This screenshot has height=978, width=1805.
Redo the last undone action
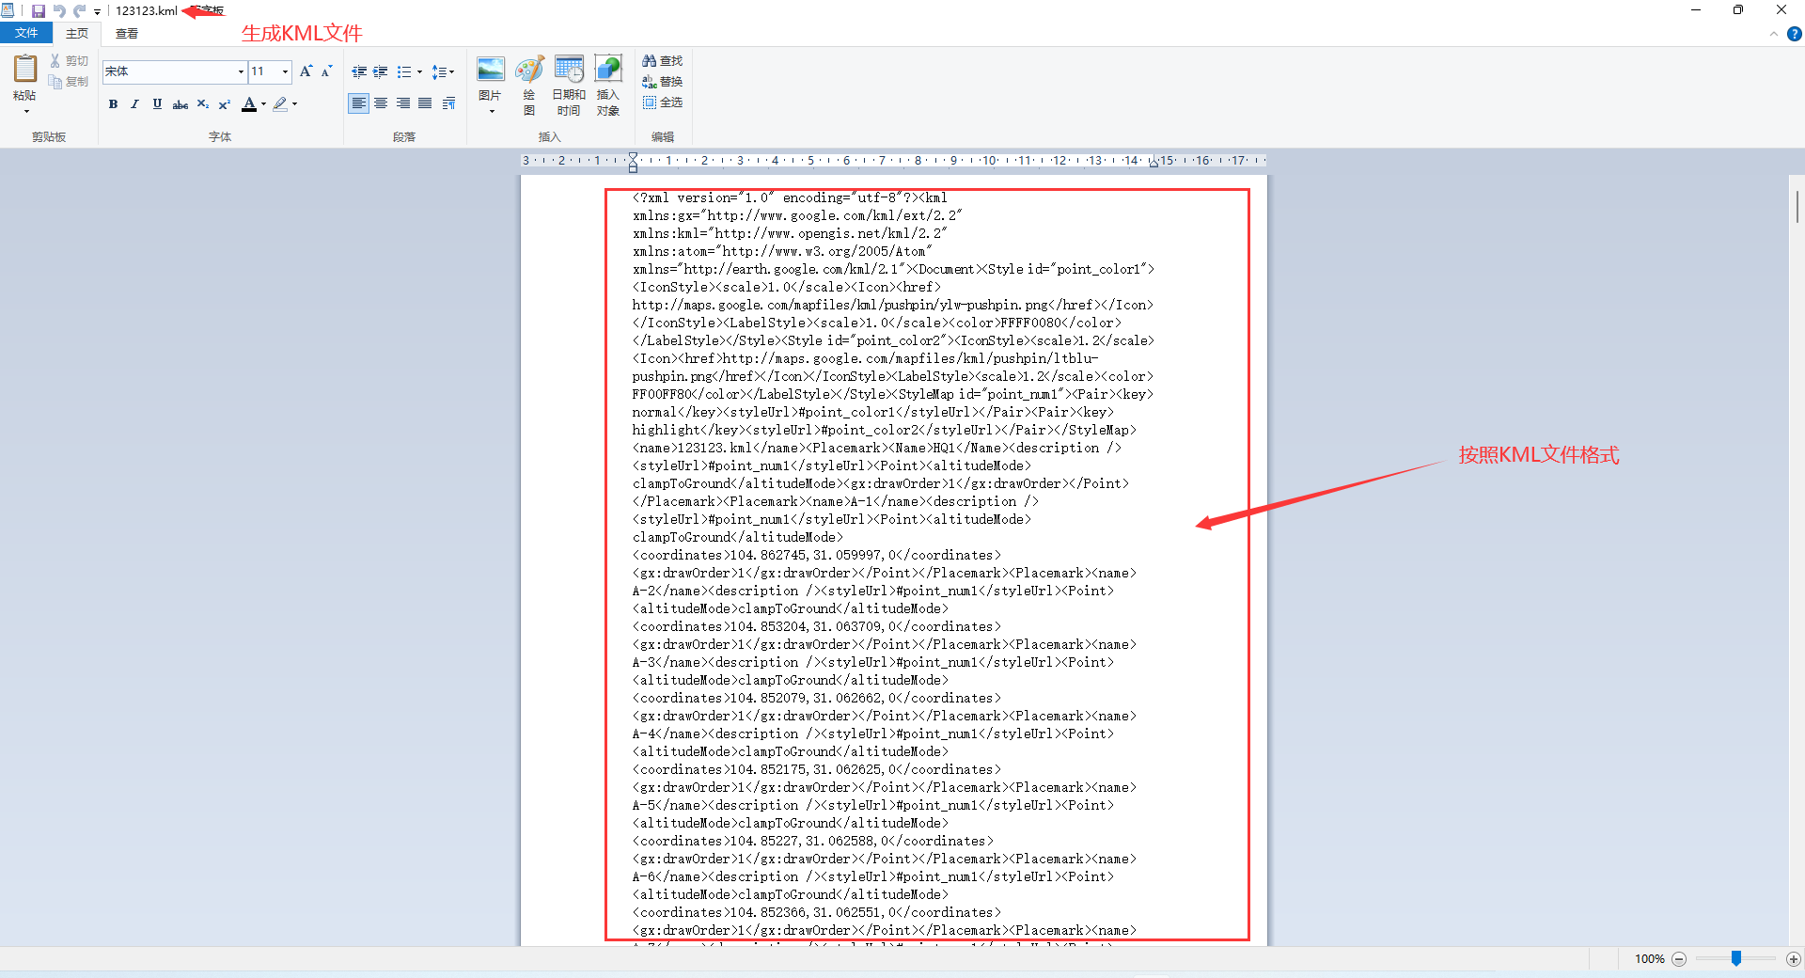79,10
